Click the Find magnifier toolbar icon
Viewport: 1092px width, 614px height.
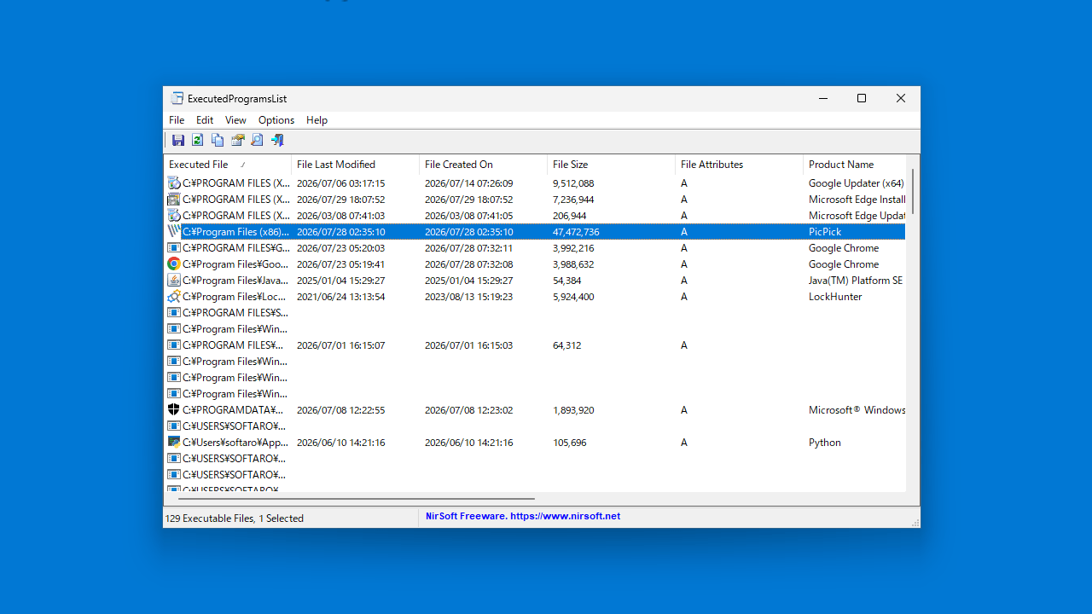coord(257,141)
